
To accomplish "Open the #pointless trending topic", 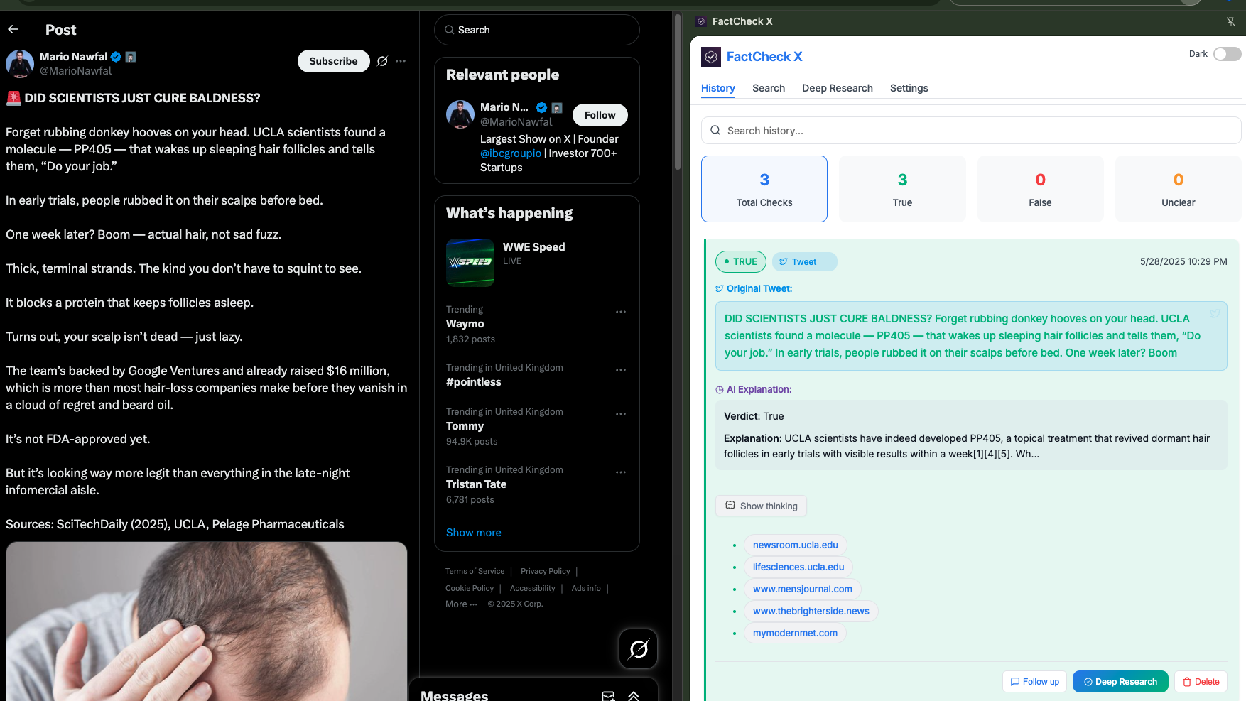I will pyautogui.click(x=474, y=382).
